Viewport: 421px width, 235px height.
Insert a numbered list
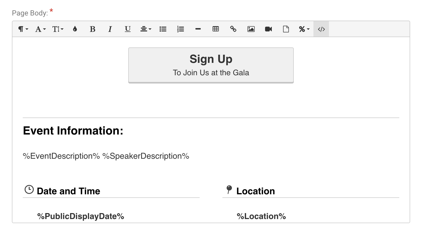click(x=181, y=29)
